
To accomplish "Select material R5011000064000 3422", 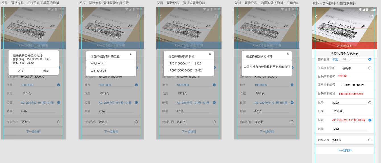I will [185, 70].
